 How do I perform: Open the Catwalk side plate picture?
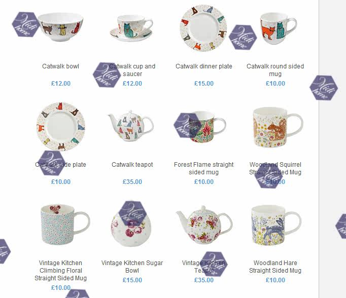pos(61,126)
